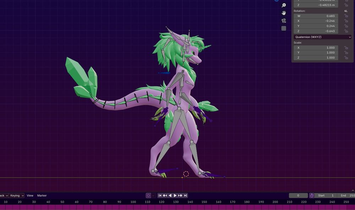Image resolution: width=355 pixels, height=210 pixels.
Task: Click the Rotation Y field 0.244
Action: pyautogui.click(x=316, y=26)
